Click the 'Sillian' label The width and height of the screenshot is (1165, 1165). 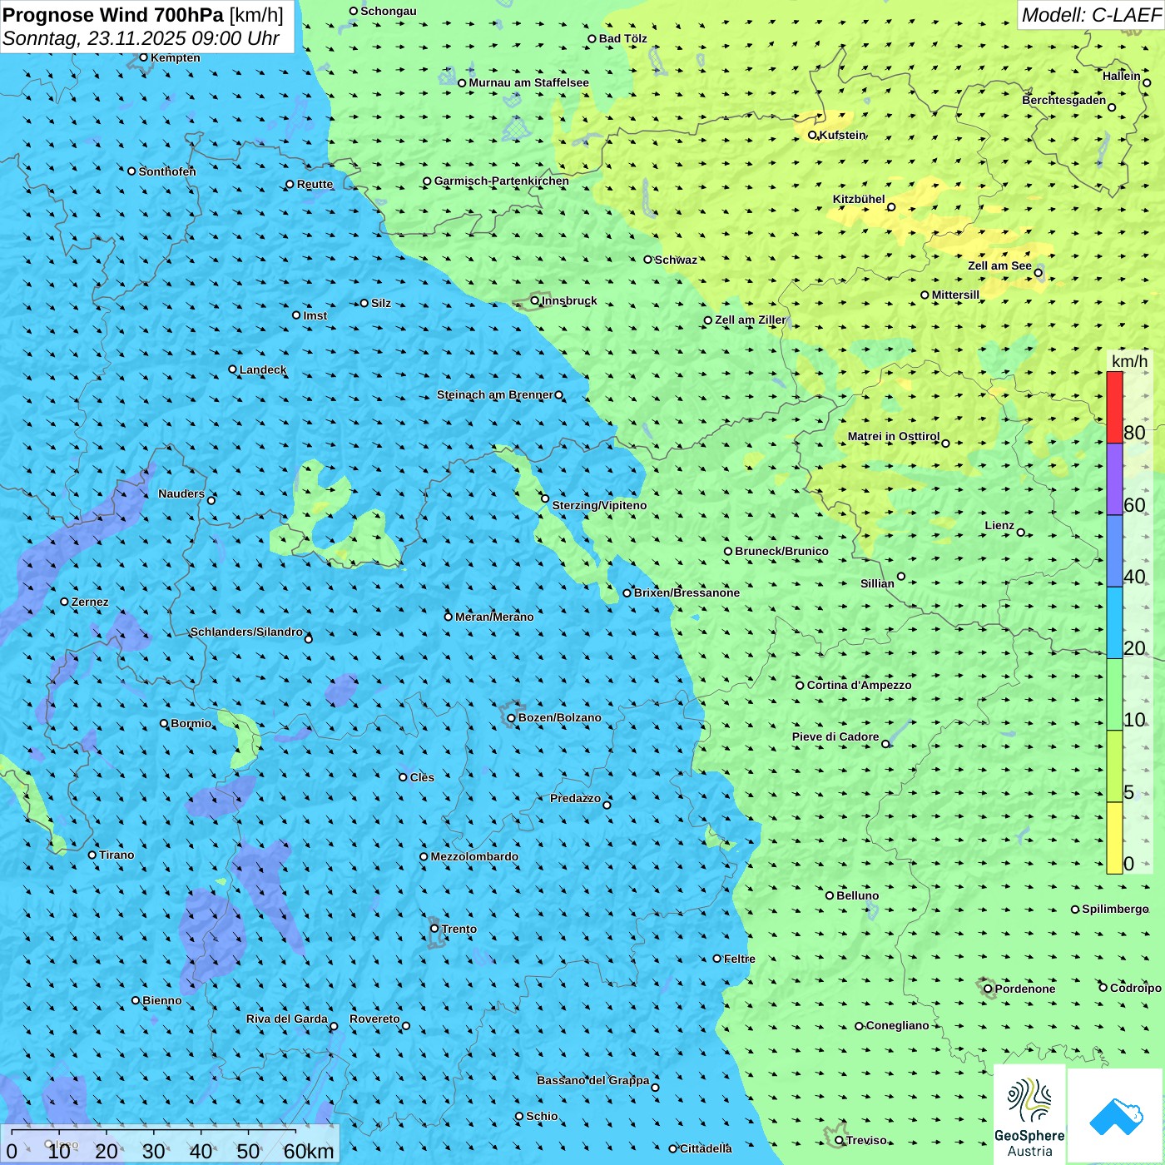point(877,583)
